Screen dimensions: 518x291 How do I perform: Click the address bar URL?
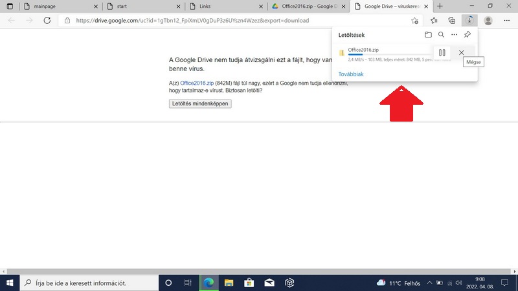coord(192,21)
